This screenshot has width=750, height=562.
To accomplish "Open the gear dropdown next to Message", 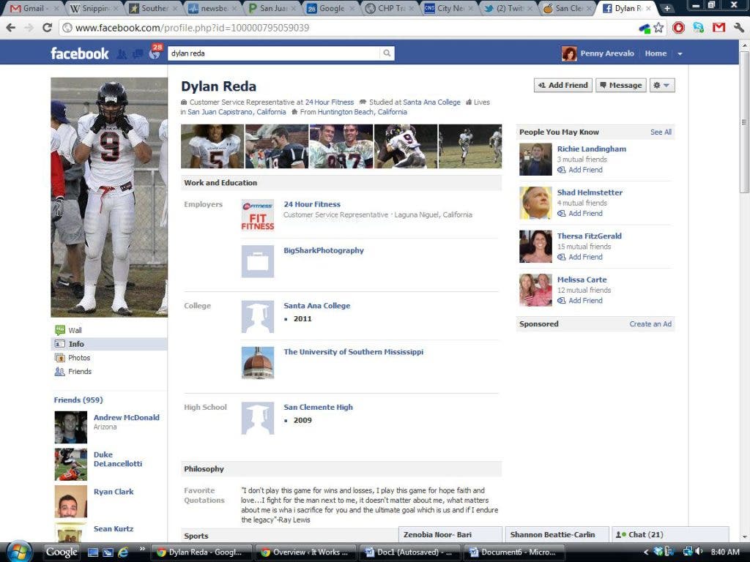I will coord(661,85).
